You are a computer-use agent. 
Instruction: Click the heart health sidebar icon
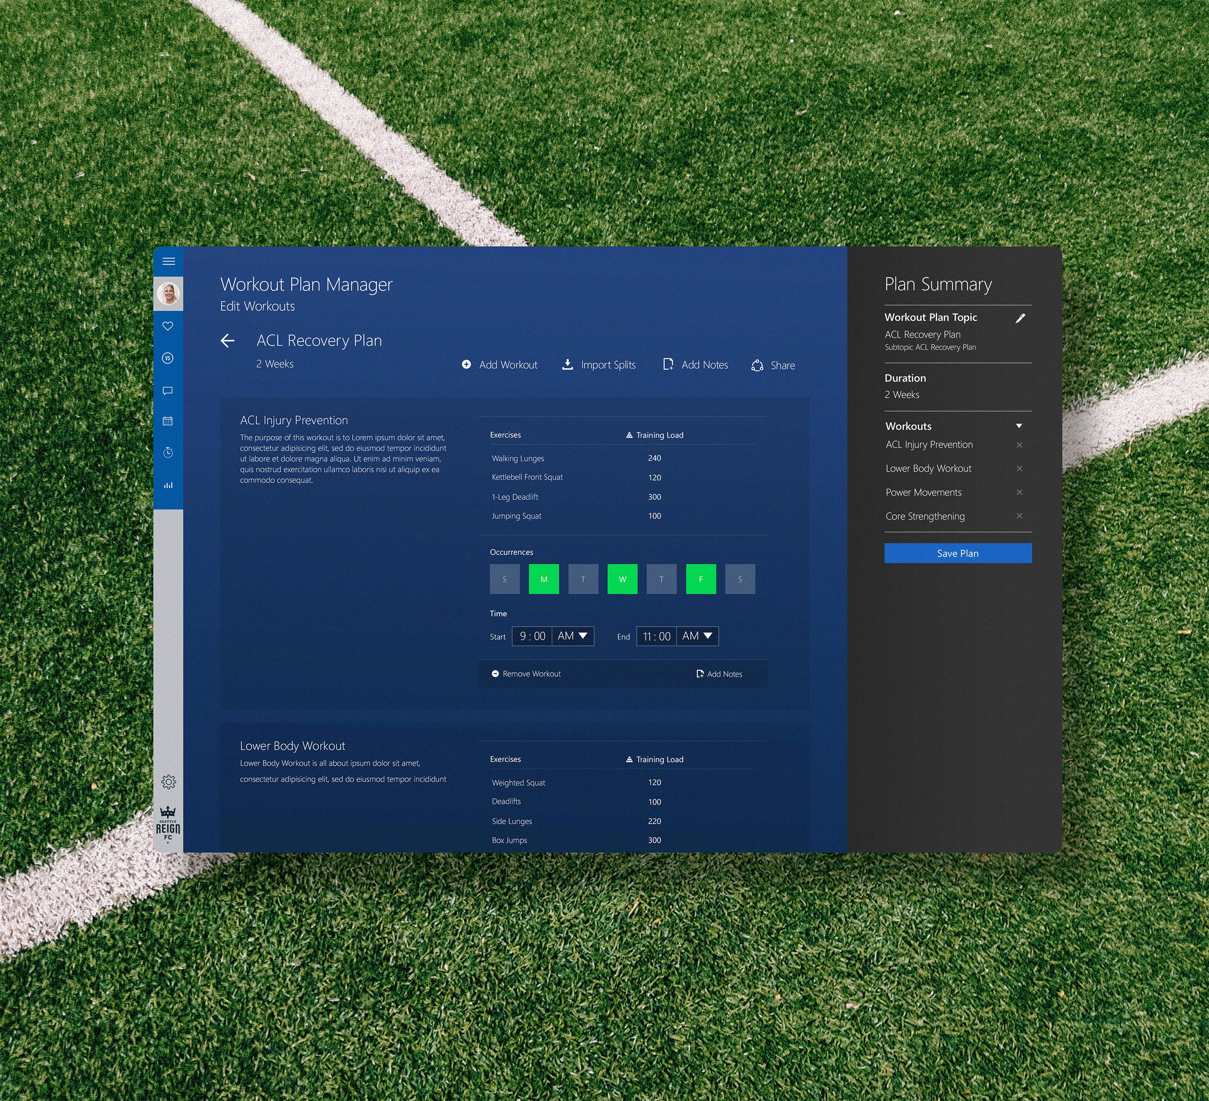tap(168, 326)
